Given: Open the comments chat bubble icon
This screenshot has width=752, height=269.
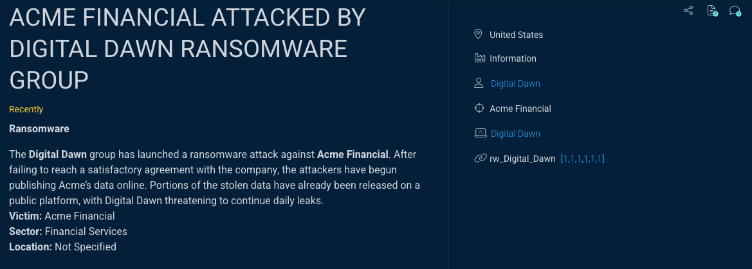Looking at the screenshot, I should [x=735, y=10].
